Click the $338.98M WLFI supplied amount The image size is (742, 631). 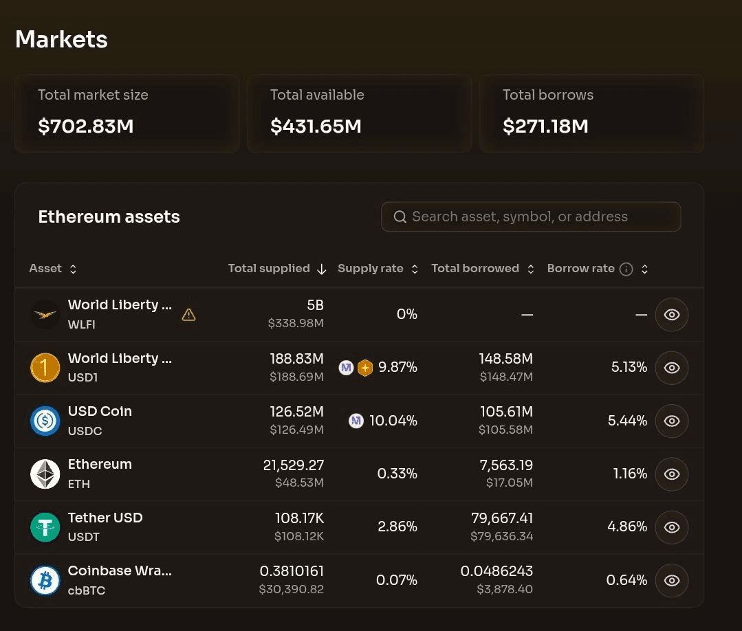tap(296, 323)
